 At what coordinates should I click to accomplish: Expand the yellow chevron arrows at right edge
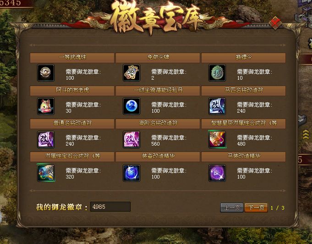pyautogui.click(x=306, y=134)
